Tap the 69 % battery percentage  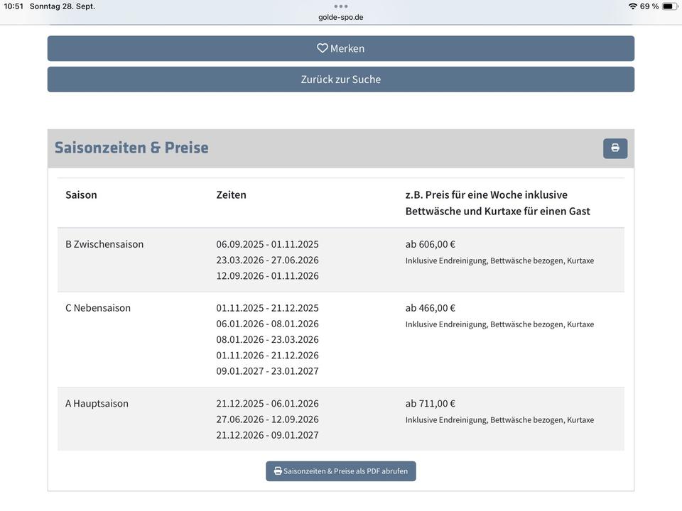click(649, 6)
